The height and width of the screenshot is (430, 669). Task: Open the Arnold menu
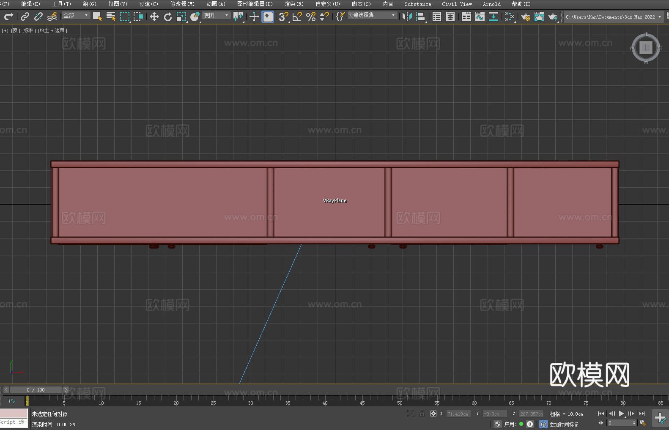491,4
